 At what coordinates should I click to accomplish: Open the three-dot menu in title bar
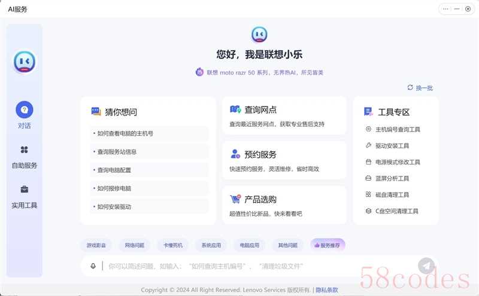pos(445,9)
